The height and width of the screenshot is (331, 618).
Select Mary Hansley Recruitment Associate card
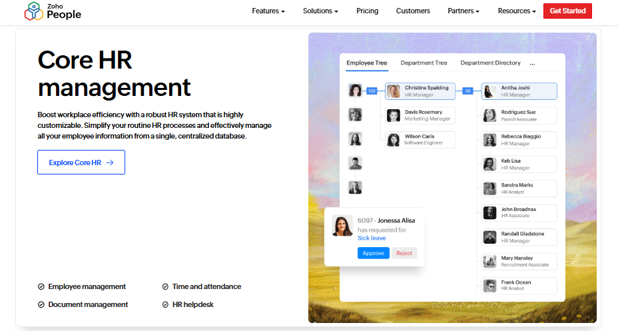(x=519, y=262)
